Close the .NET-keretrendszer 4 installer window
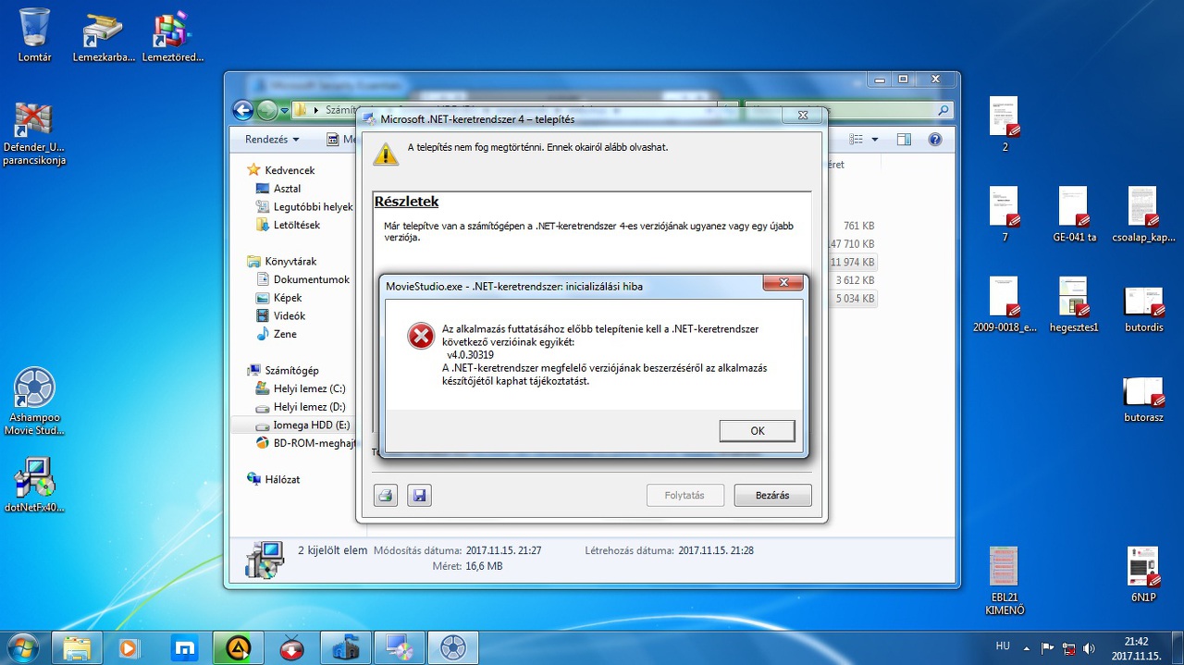 coord(802,117)
